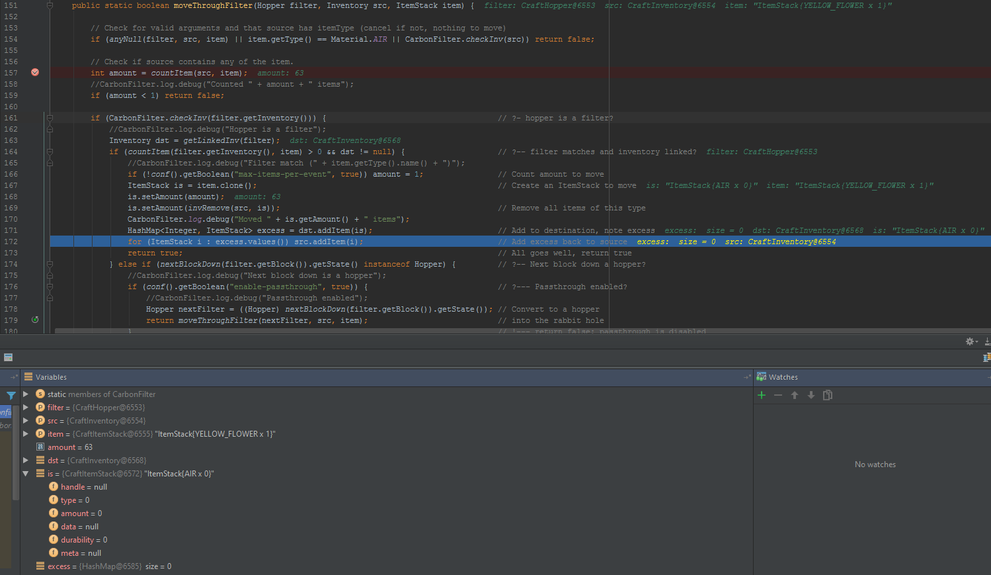
Task: Open the debugger settings gear icon
Action: 969,341
